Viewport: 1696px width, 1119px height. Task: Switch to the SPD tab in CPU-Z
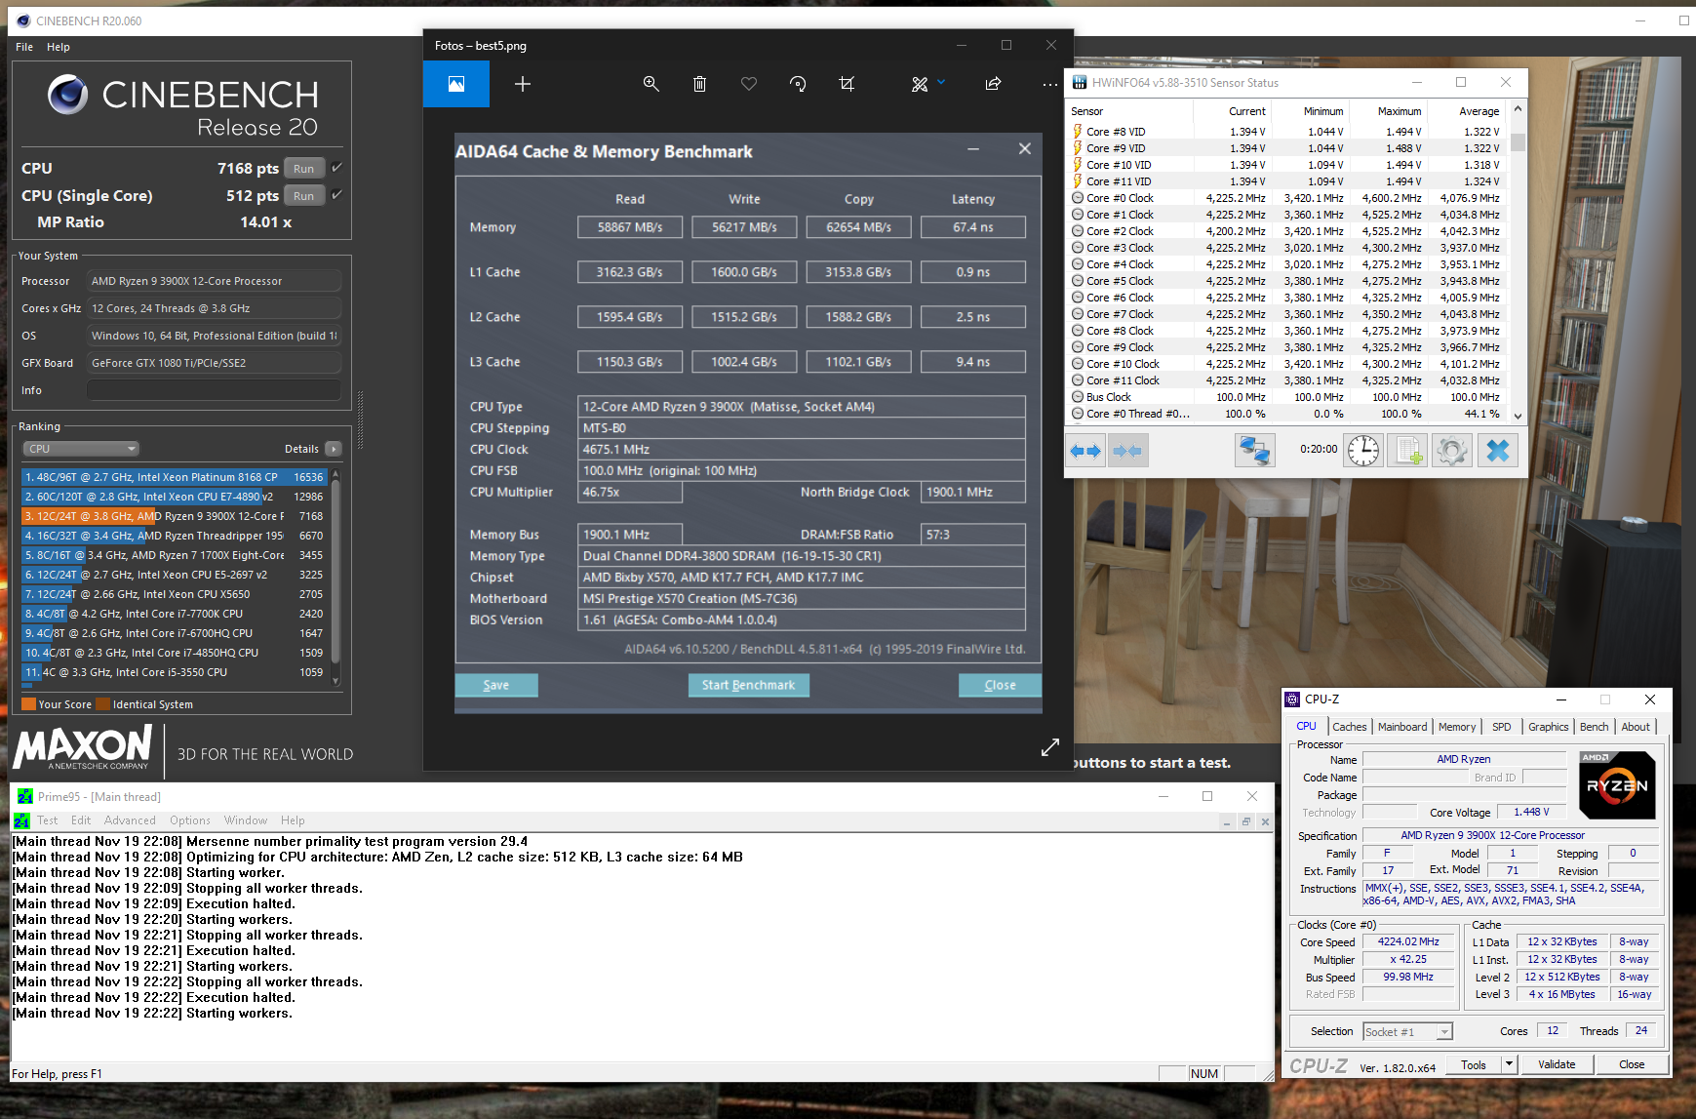pos(1502,727)
